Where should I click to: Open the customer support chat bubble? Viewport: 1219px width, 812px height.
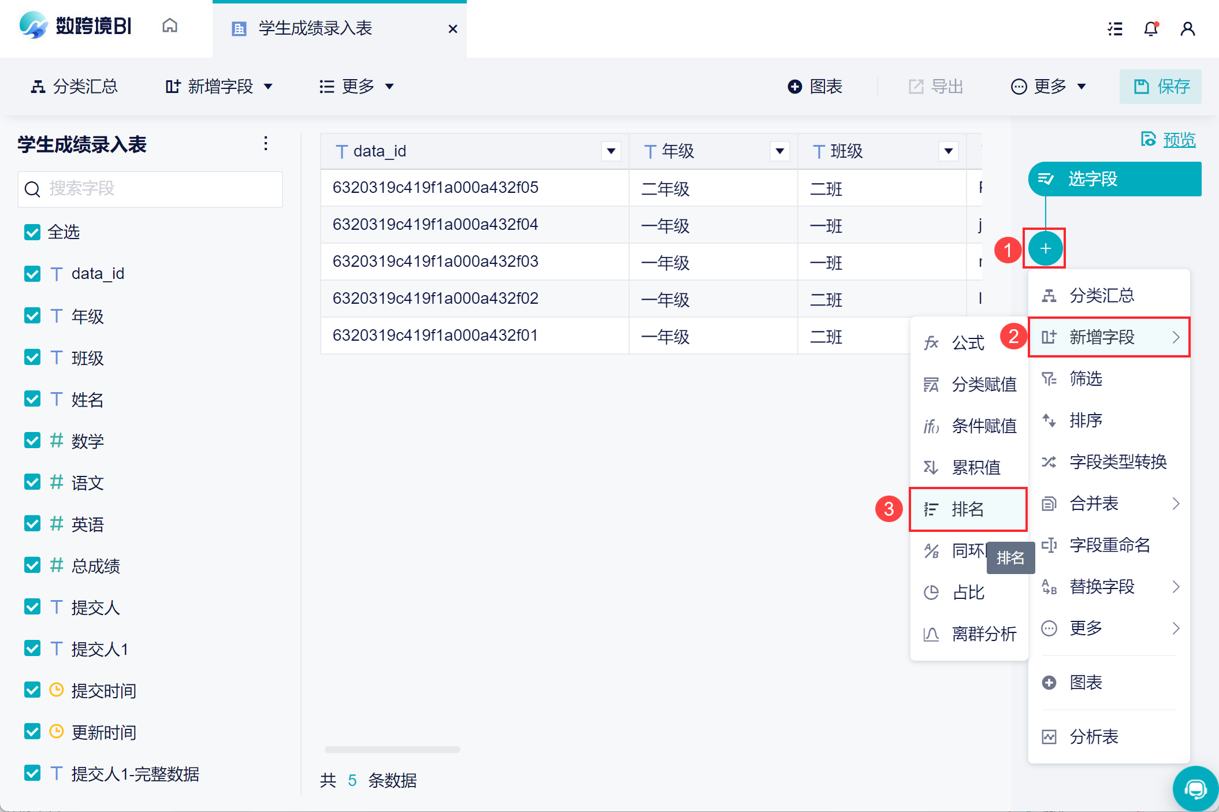[x=1195, y=788]
